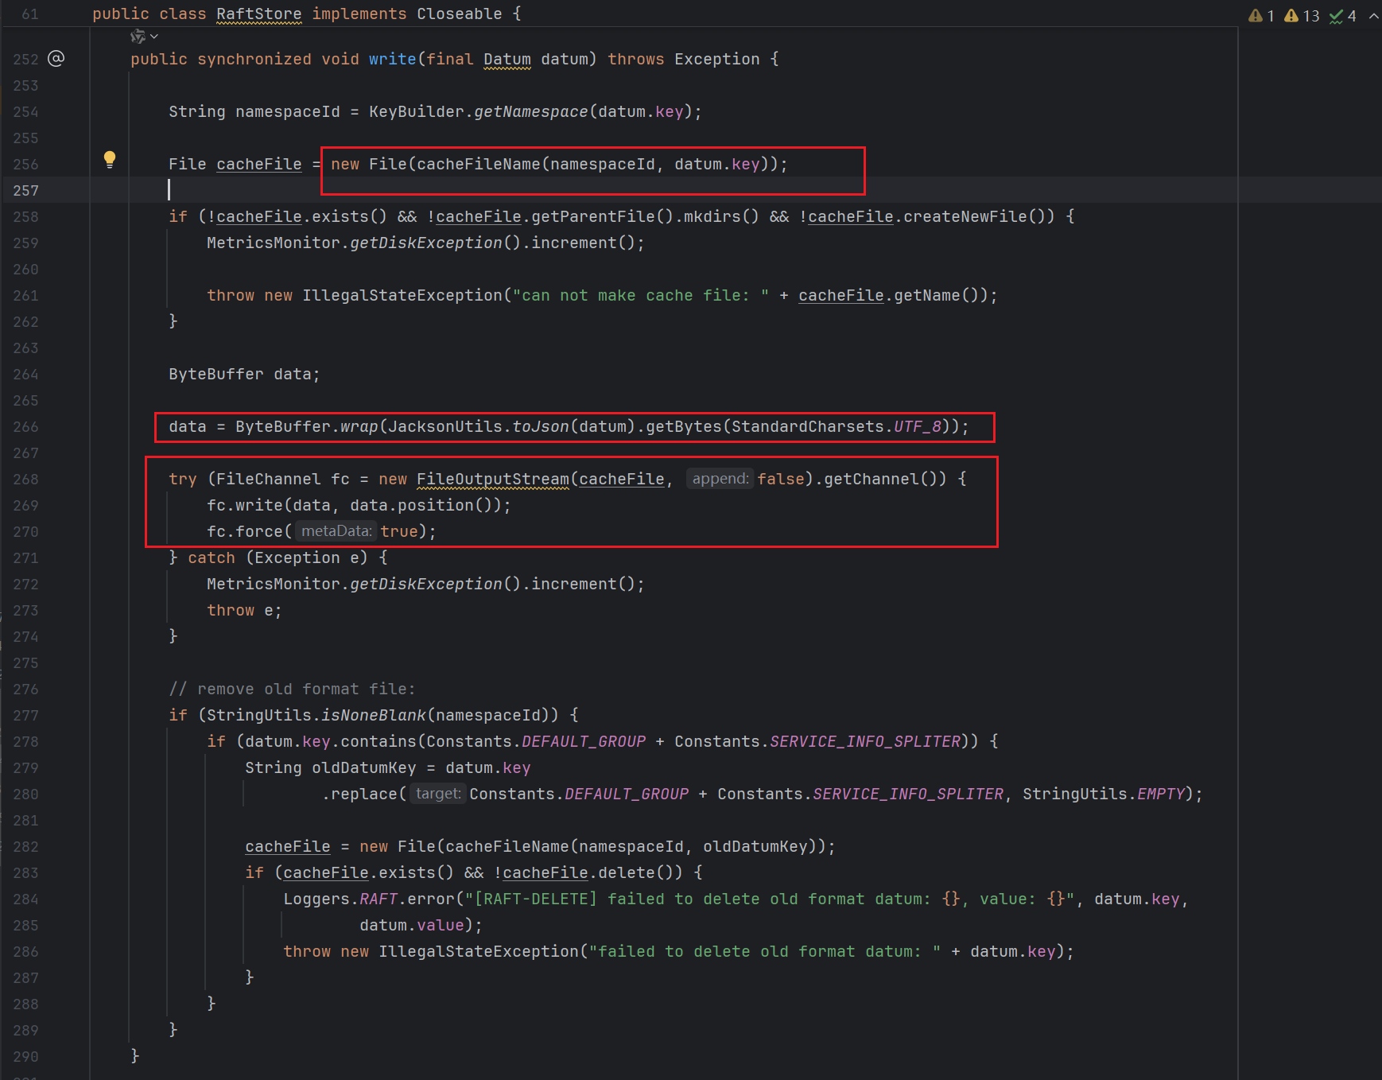The height and width of the screenshot is (1080, 1382).
Task: Click line number 256 in the gutter
Action: [x=25, y=165]
